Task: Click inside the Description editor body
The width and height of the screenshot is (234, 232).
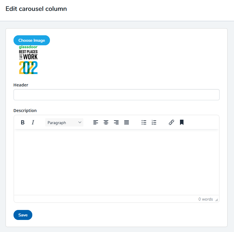Action: pyautogui.click(x=116, y=162)
